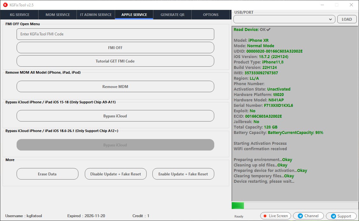Click the WiFi confirmation received line
The width and height of the screenshot is (359, 221).
pyautogui.click(x=260, y=149)
